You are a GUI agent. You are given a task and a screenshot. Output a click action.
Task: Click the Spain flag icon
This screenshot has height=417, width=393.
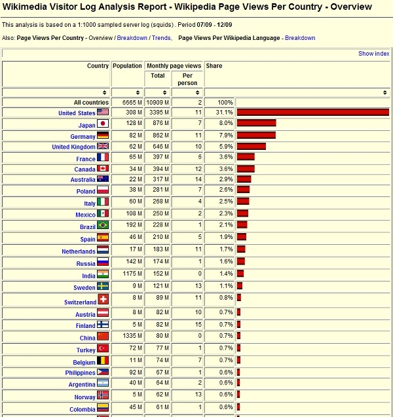pyautogui.click(x=103, y=237)
